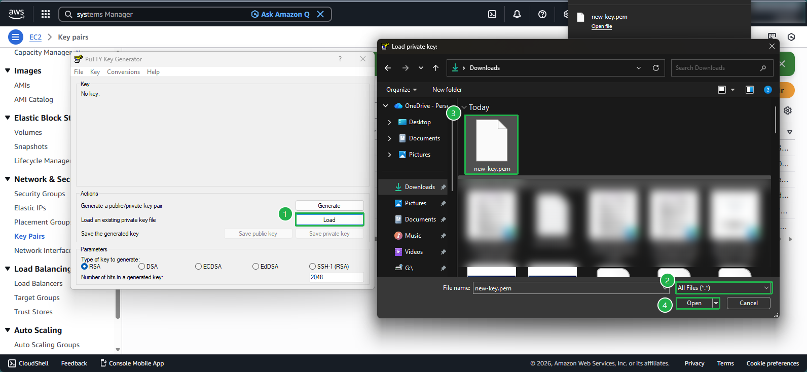Open recent locations dropdown arrow
The width and height of the screenshot is (807, 372).
421,68
